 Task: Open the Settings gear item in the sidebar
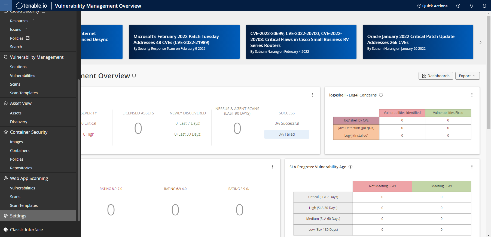click(38, 216)
